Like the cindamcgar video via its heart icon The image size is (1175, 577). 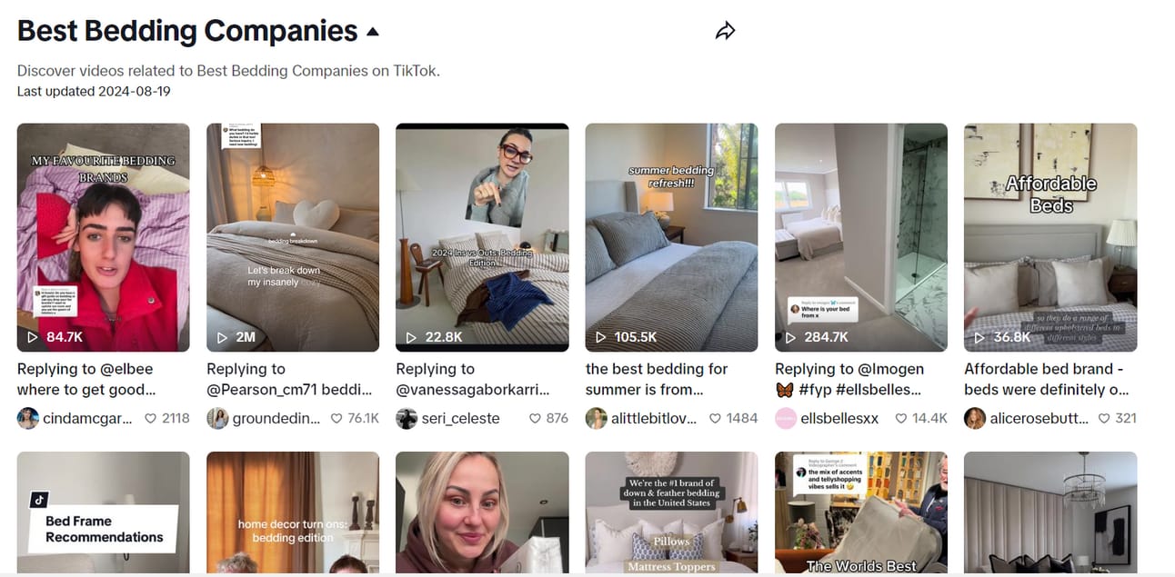tap(149, 418)
